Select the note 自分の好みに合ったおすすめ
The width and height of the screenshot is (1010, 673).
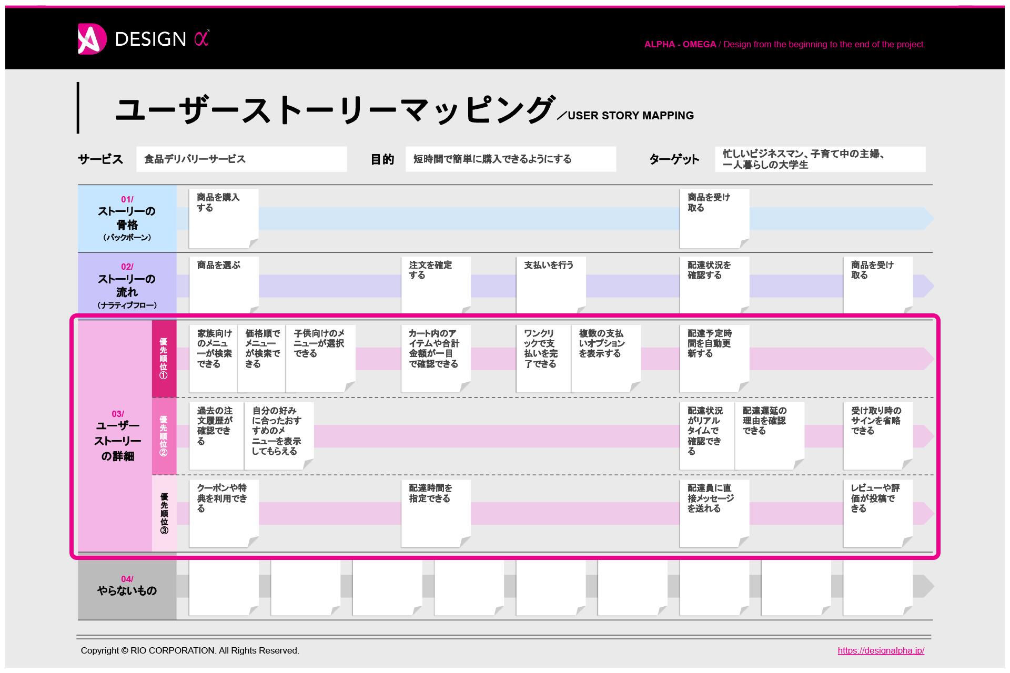click(279, 436)
